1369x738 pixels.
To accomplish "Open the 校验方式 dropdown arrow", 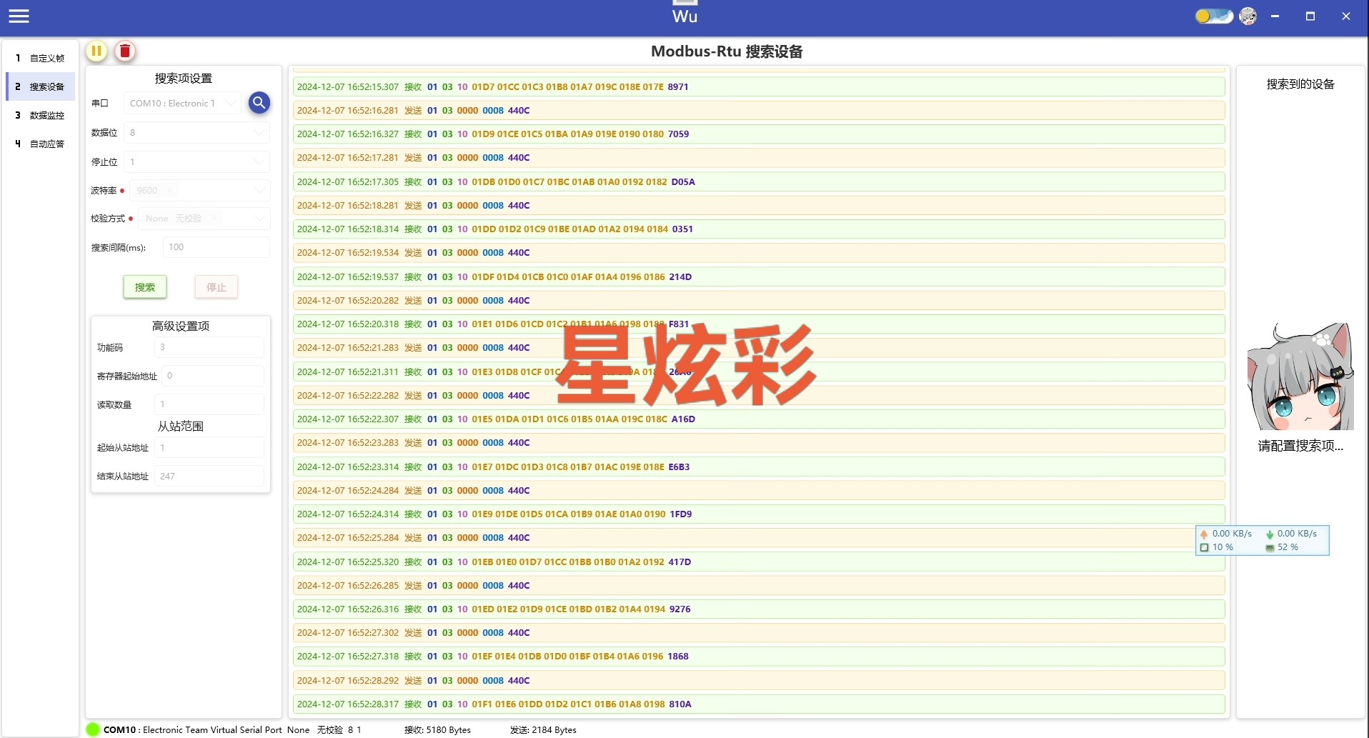I will 259,219.
